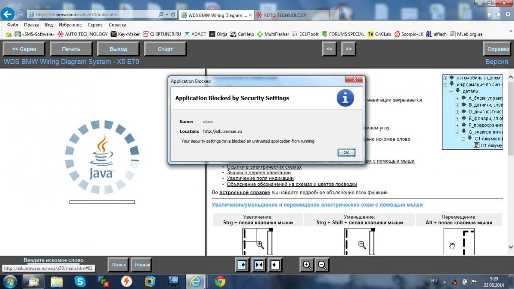Click the Выход exit button
The image size is (514, 289).
click(x=118, y=49)
